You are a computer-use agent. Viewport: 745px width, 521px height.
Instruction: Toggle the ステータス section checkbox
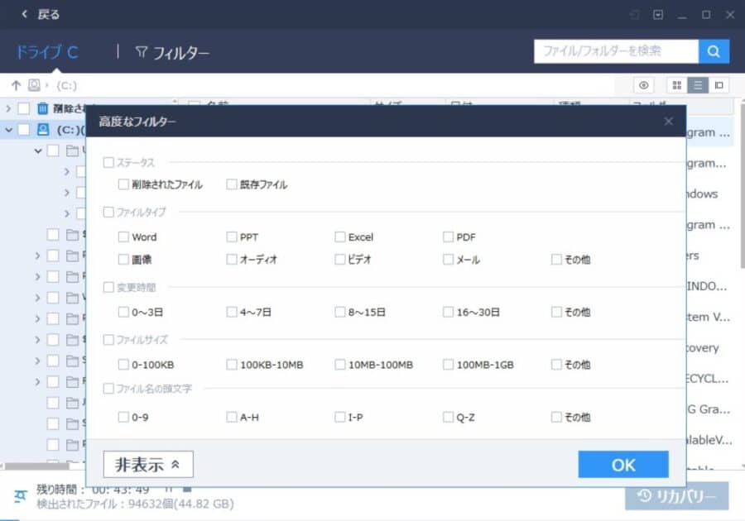(108, 163)
